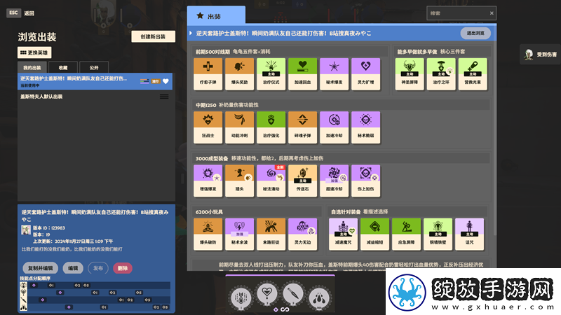561x315 pixels.
Task: Select the 加速冷却 item card
Action: 334,127
